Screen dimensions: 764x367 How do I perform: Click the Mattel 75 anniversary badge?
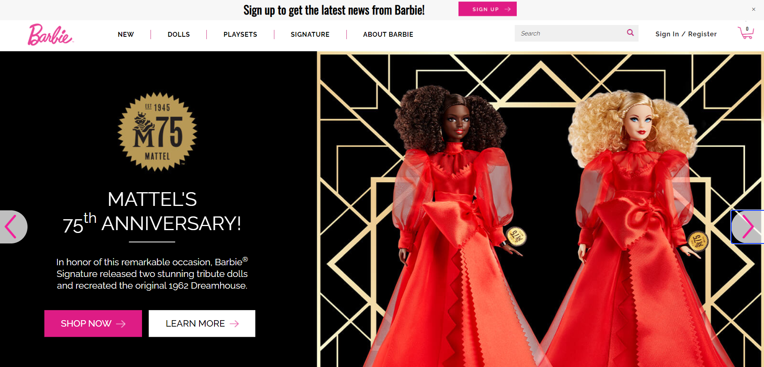point(157,132)
